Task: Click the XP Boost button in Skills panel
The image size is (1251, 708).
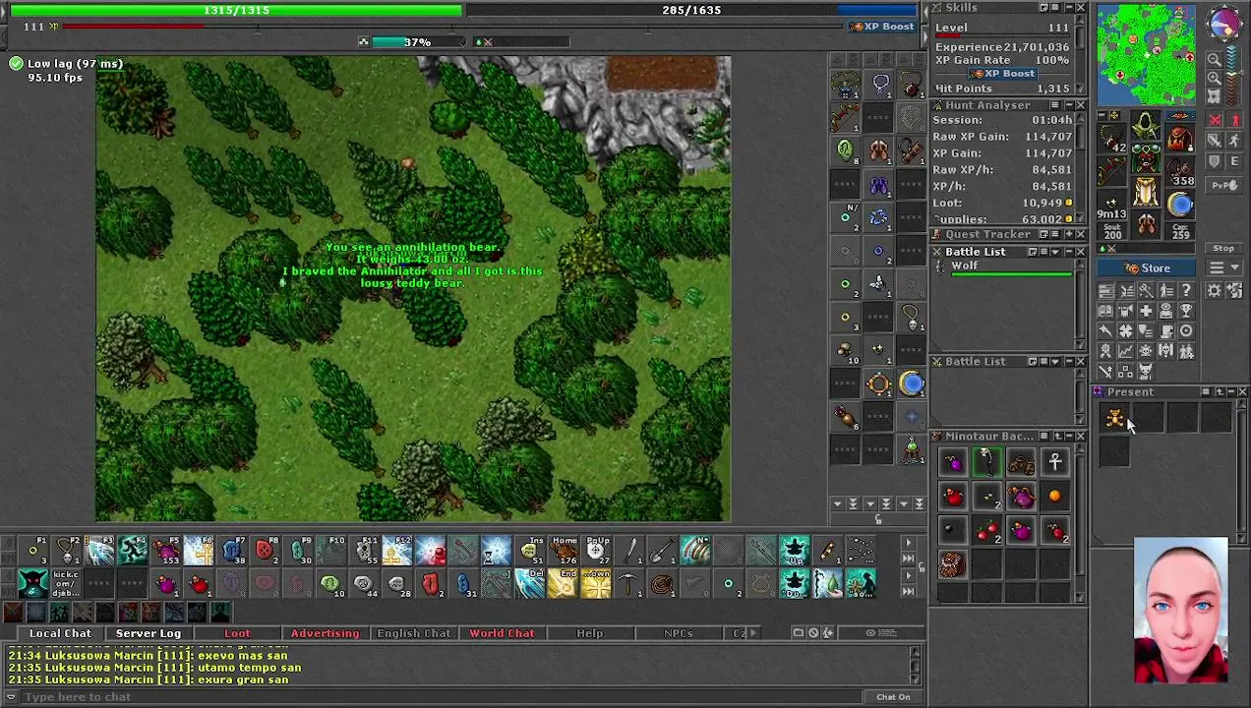Action: coord(1001,74)
